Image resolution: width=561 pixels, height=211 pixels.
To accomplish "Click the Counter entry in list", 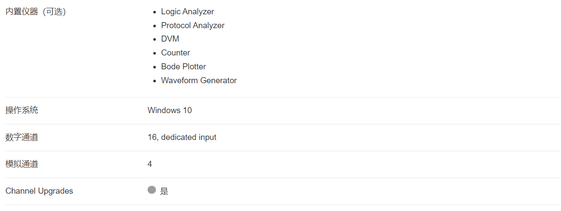I will coord(175,53).
